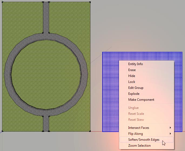Expand the Intersect Faces submenu arrow
This screenshot has height=151, width=185.
pyautogui.click(x=170, y=128)
